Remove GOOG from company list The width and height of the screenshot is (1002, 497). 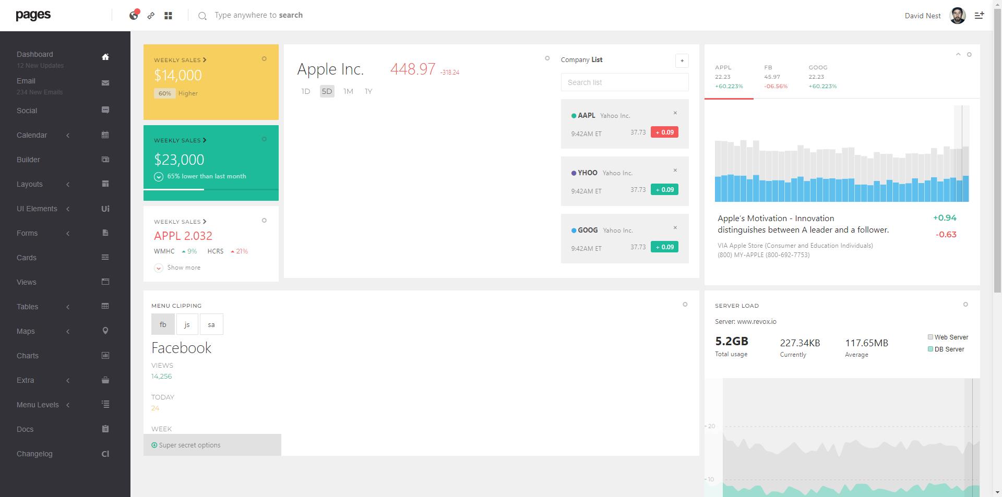tap(675, 227)
